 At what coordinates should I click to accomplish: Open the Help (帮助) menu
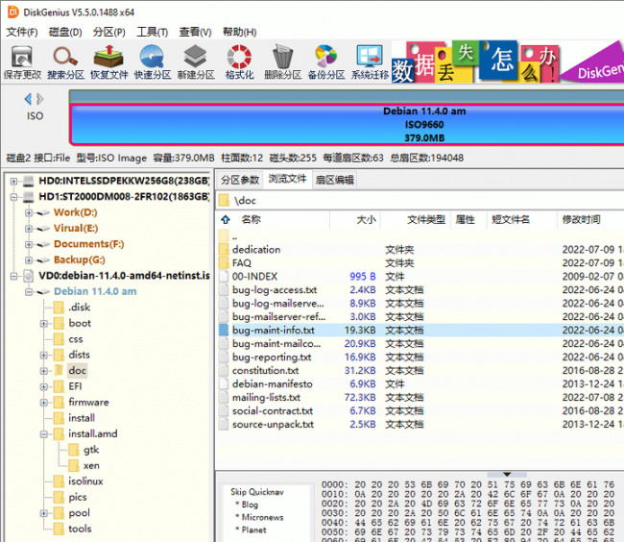[x=240, y=32]
